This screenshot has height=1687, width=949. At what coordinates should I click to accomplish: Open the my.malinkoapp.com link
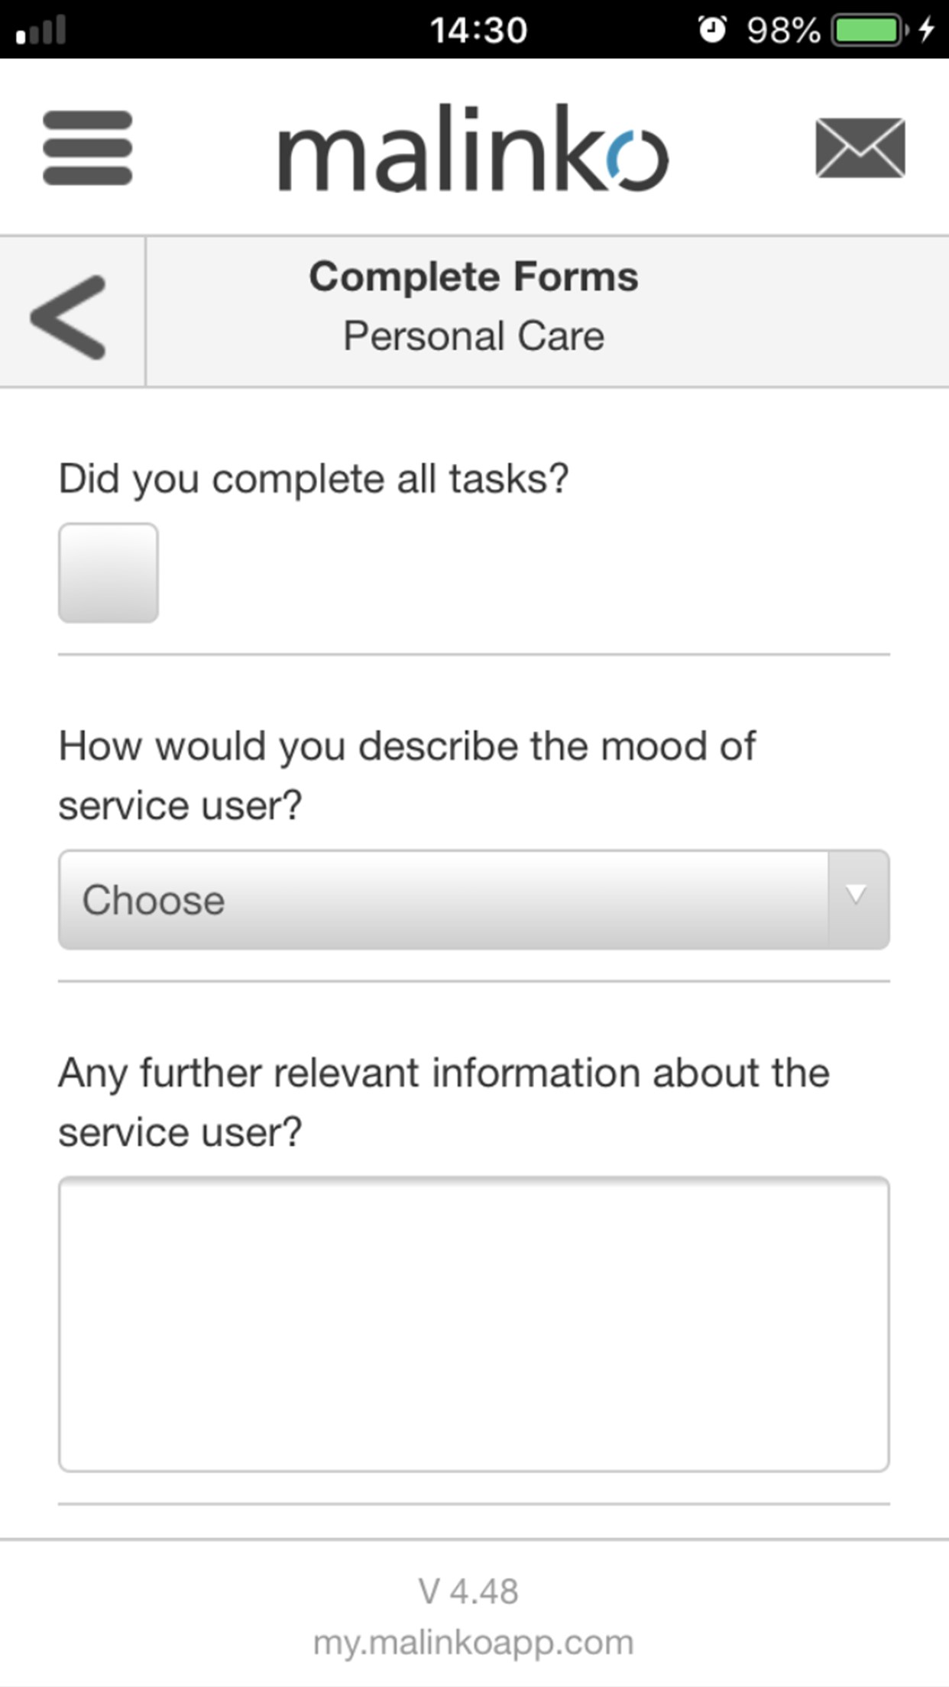coord(473,1642)
